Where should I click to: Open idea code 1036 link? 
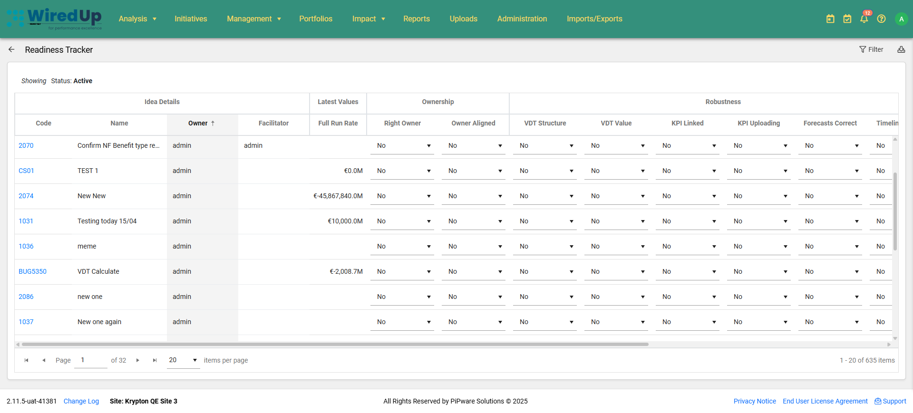coord(26,246)
